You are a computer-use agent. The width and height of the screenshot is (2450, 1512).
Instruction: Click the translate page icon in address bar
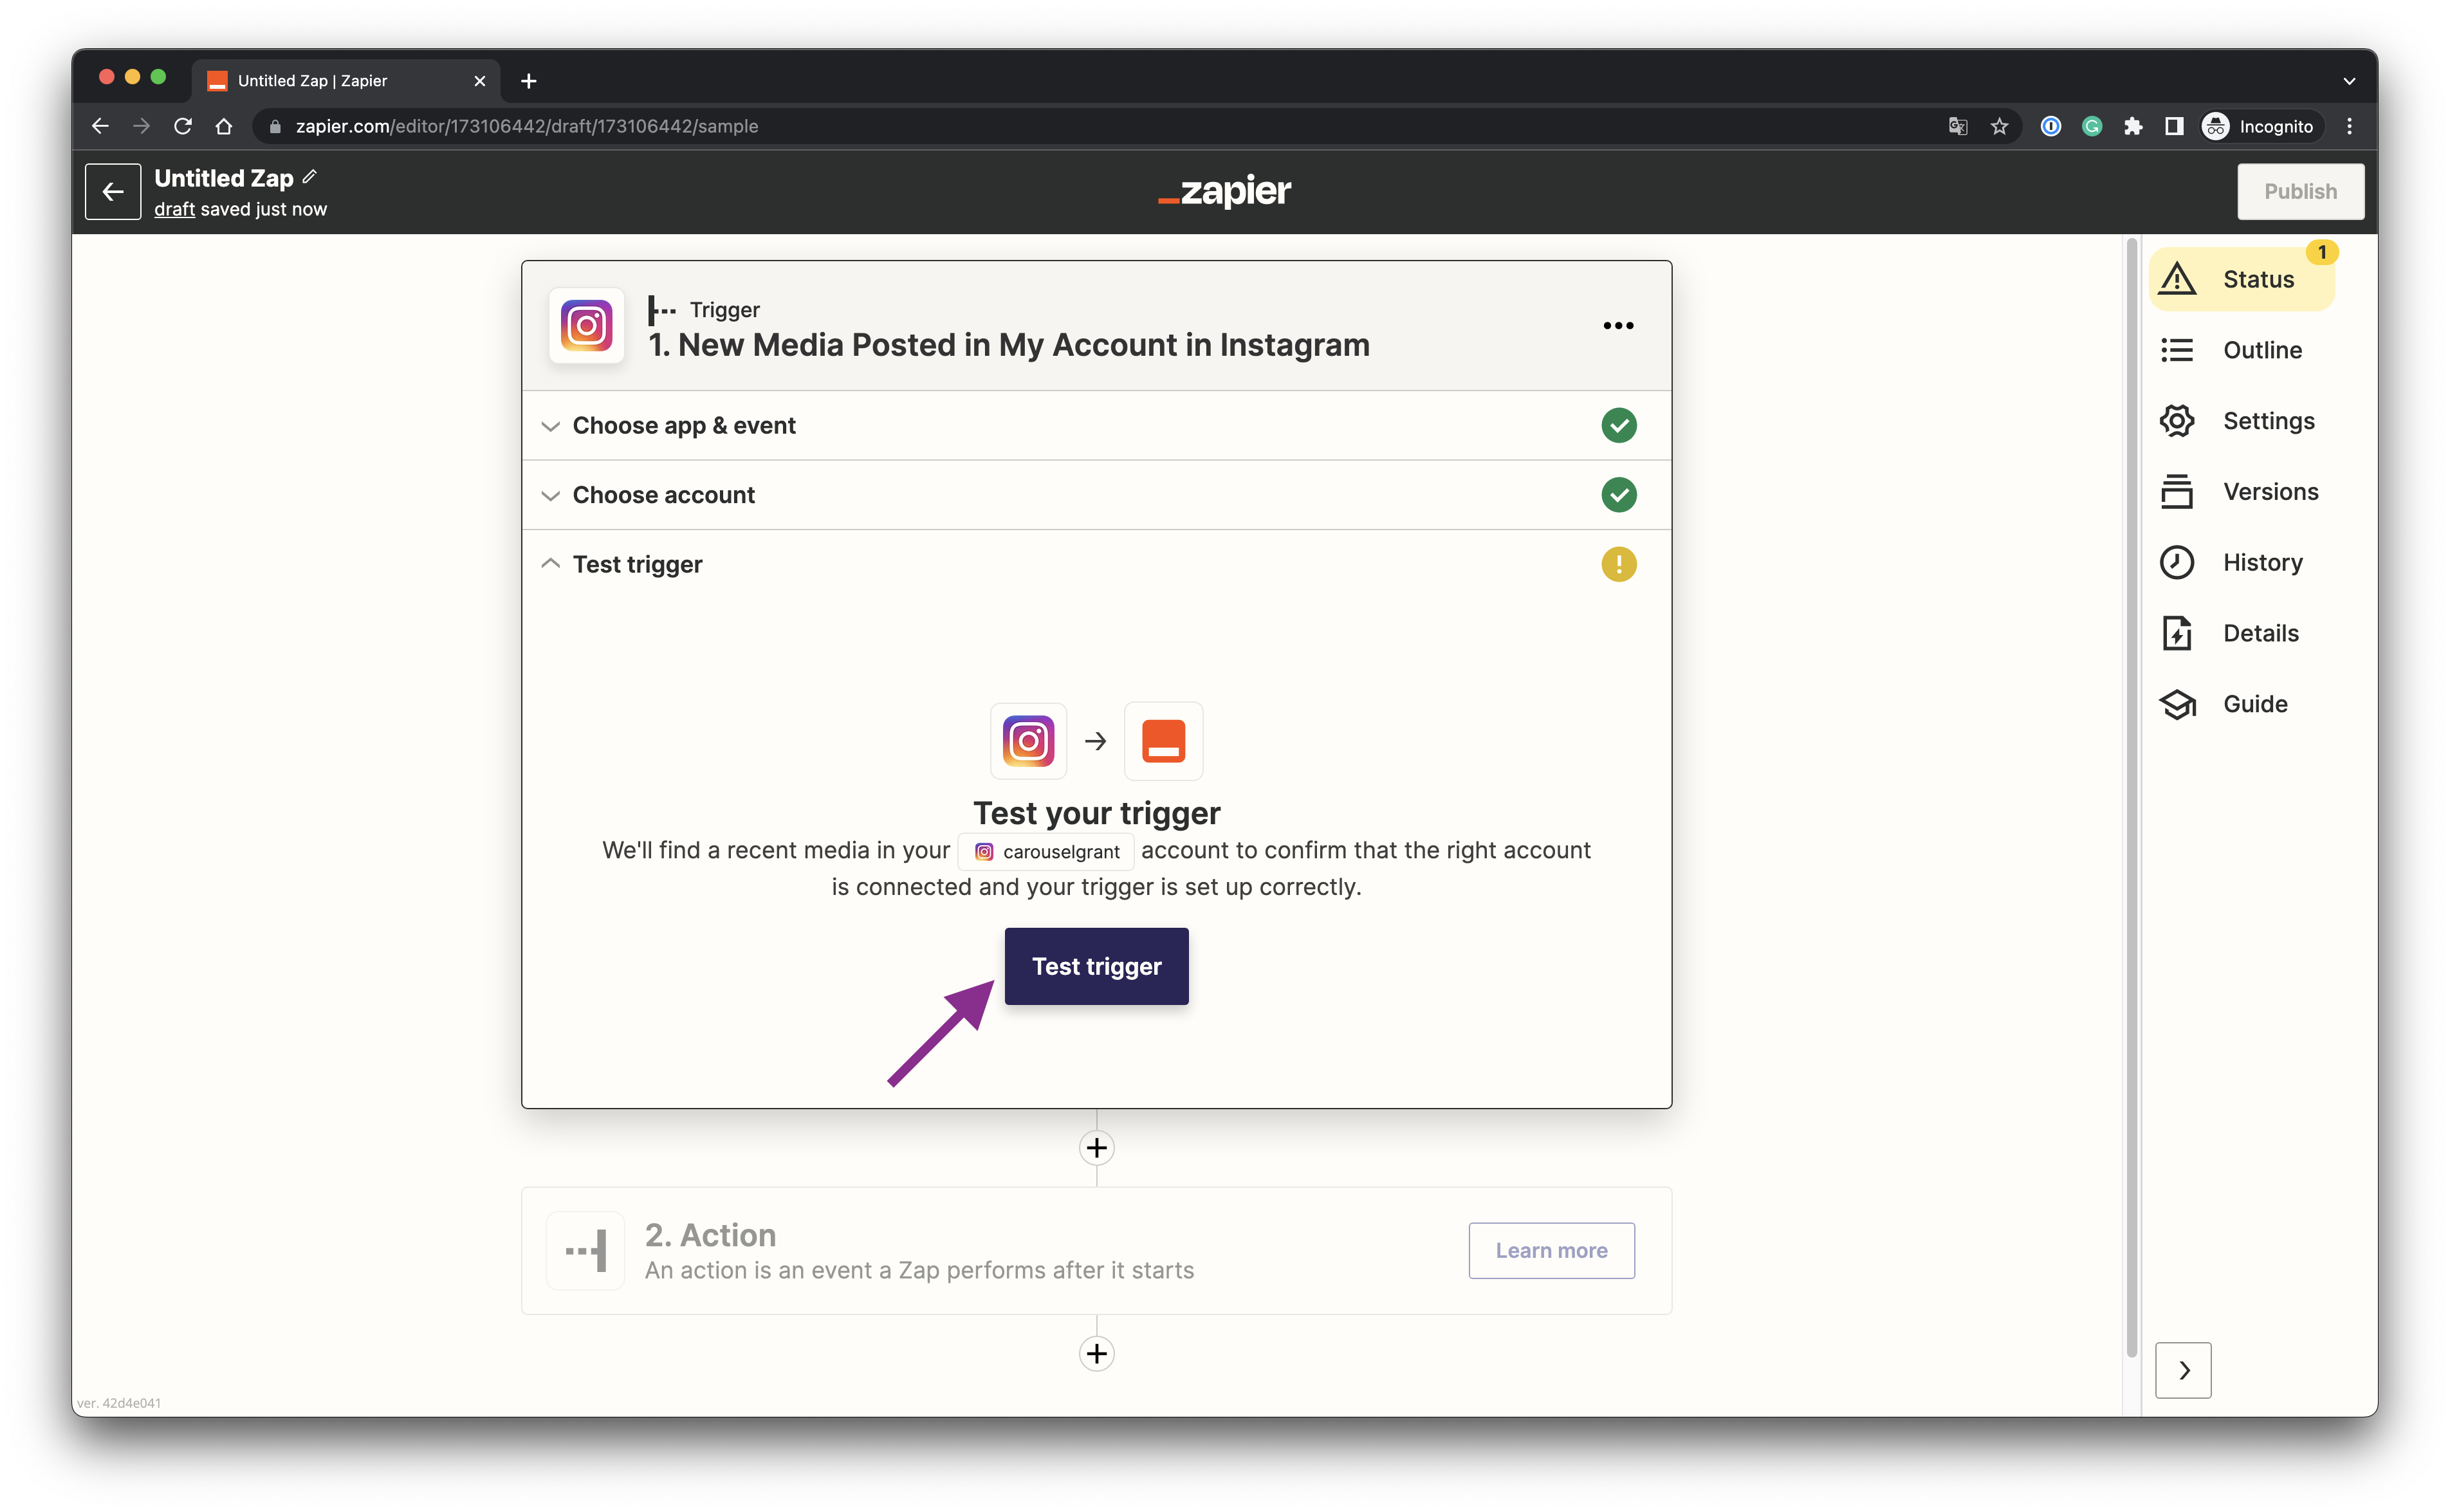[1957, 126]
